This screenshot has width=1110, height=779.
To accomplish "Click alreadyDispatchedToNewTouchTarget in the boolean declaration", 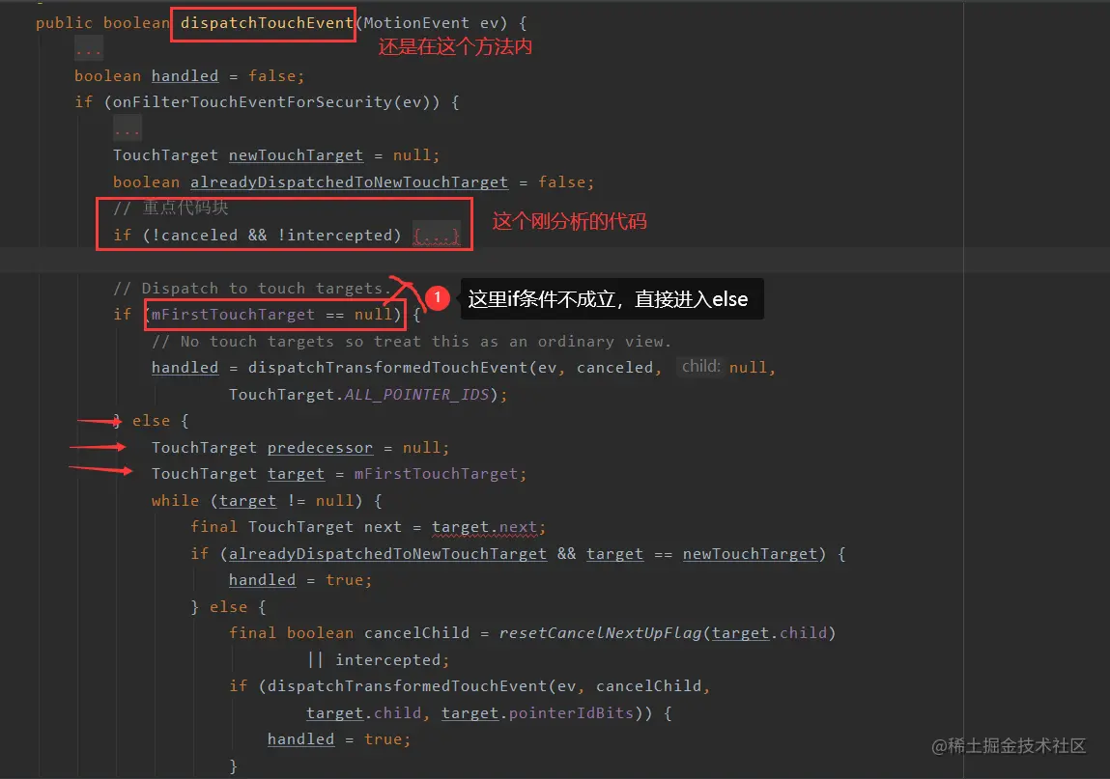I will tap(349, 181).
